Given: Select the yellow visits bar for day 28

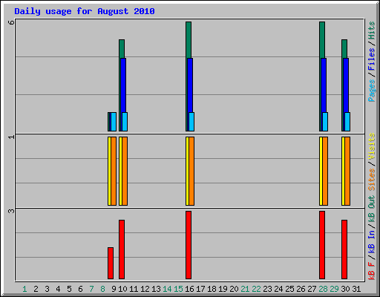Looking at the screenshot, I should tap(321, 171).
